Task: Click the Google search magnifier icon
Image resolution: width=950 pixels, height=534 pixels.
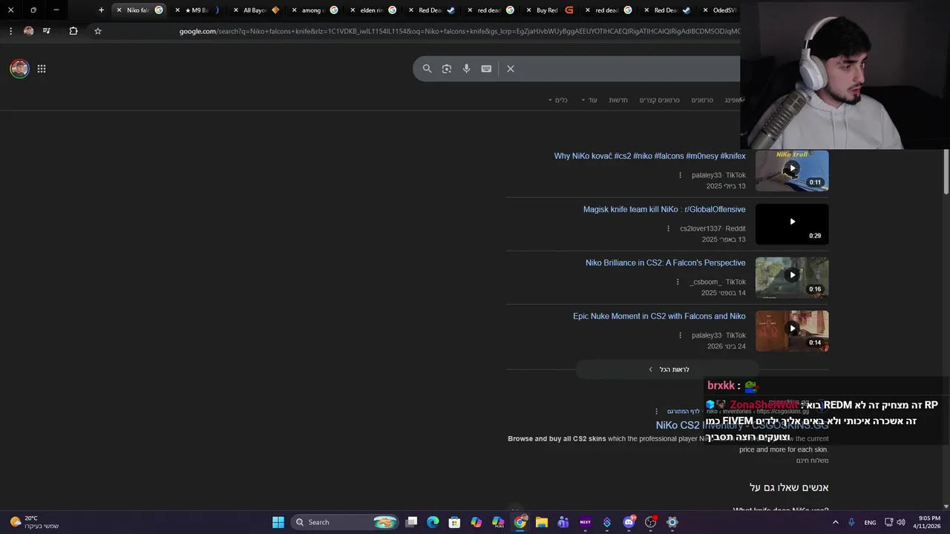Action: click(x=427, y=68)
